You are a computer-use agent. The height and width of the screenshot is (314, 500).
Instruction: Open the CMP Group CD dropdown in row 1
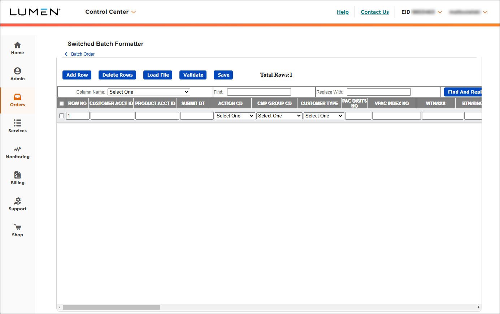point(279,116)
